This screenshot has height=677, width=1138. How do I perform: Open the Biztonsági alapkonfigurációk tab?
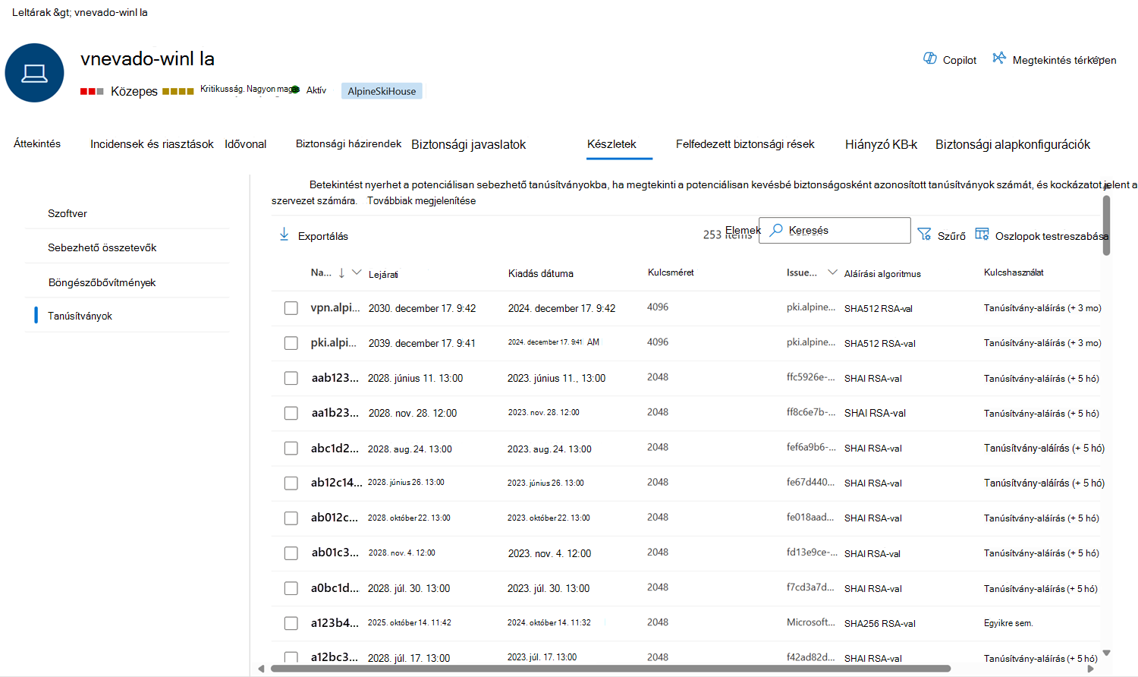1013,144
